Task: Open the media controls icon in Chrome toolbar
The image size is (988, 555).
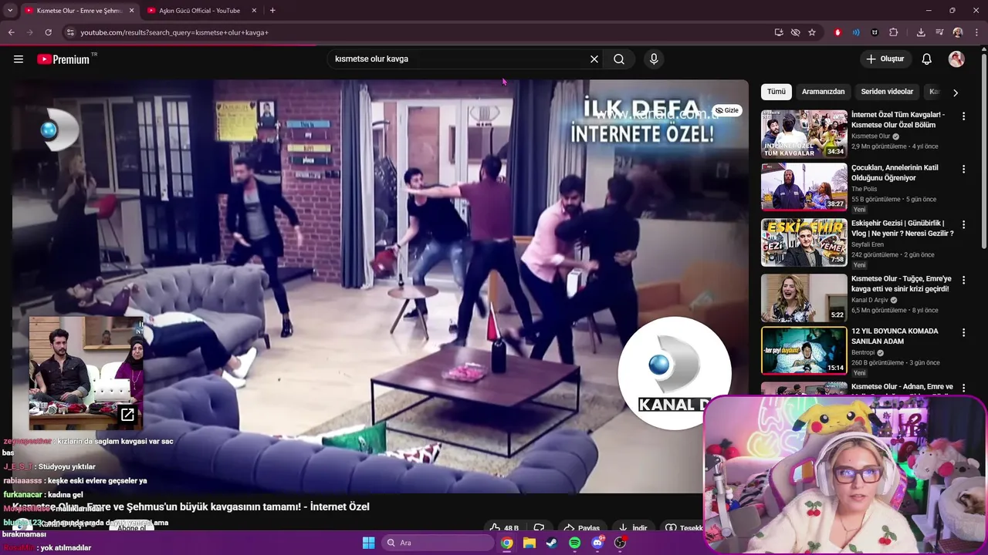Action: (939, 32)
